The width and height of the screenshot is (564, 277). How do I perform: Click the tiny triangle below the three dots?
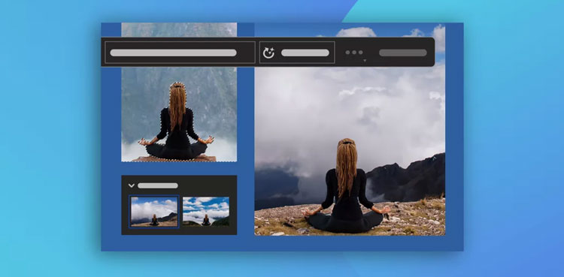pos(365,61)
